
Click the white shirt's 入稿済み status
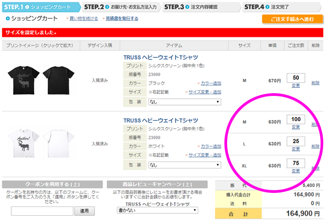(100, 144)
